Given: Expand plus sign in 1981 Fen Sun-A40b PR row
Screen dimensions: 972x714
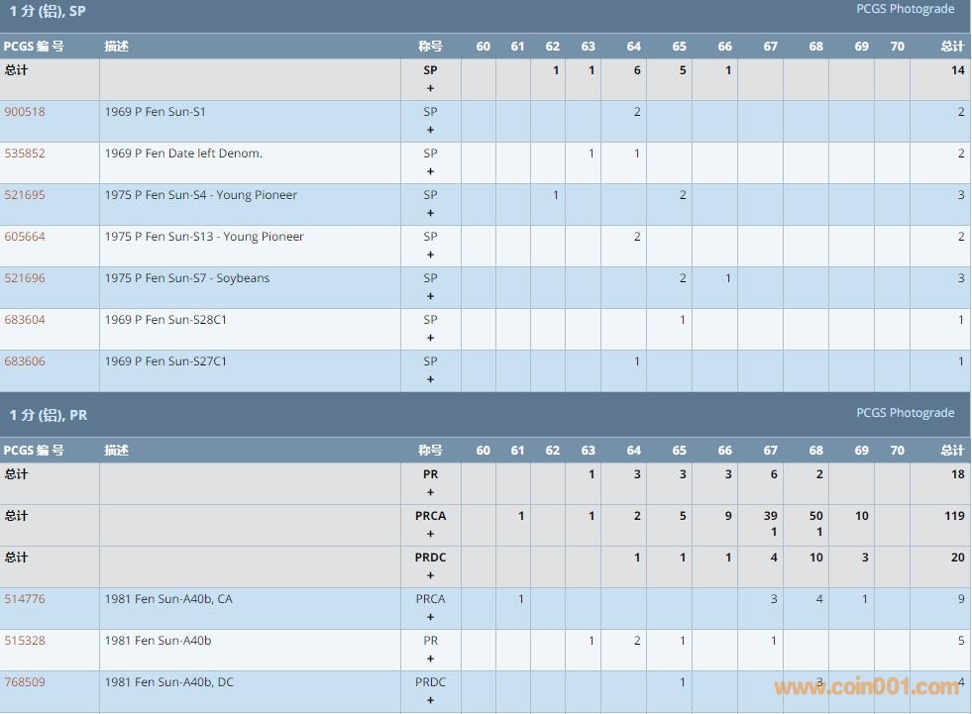Looking at the screenshot, I should click(x=430, y=659).
